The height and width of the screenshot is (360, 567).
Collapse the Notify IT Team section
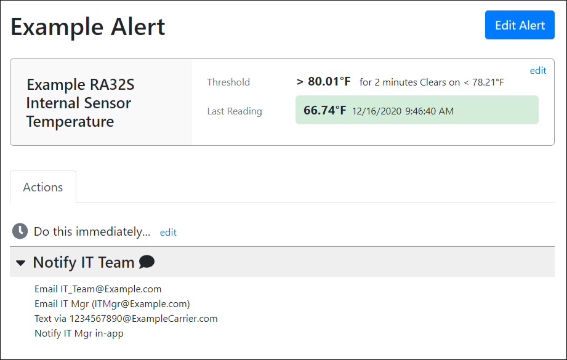[x=21, y=263]
